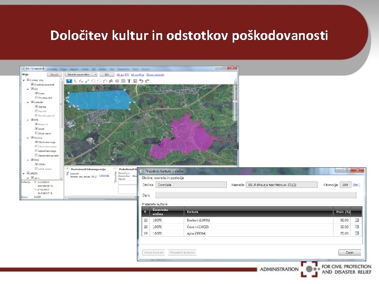Viewport: 379px width, 284px height.
Task: Toggle the RPE group checkbox
Action: (32, 120)
